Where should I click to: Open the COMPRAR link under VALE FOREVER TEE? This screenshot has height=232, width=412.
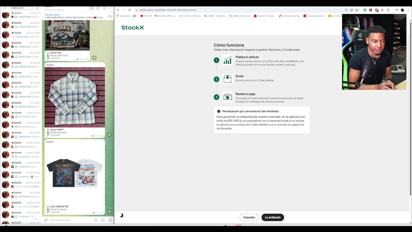click(x=55, y=212)
